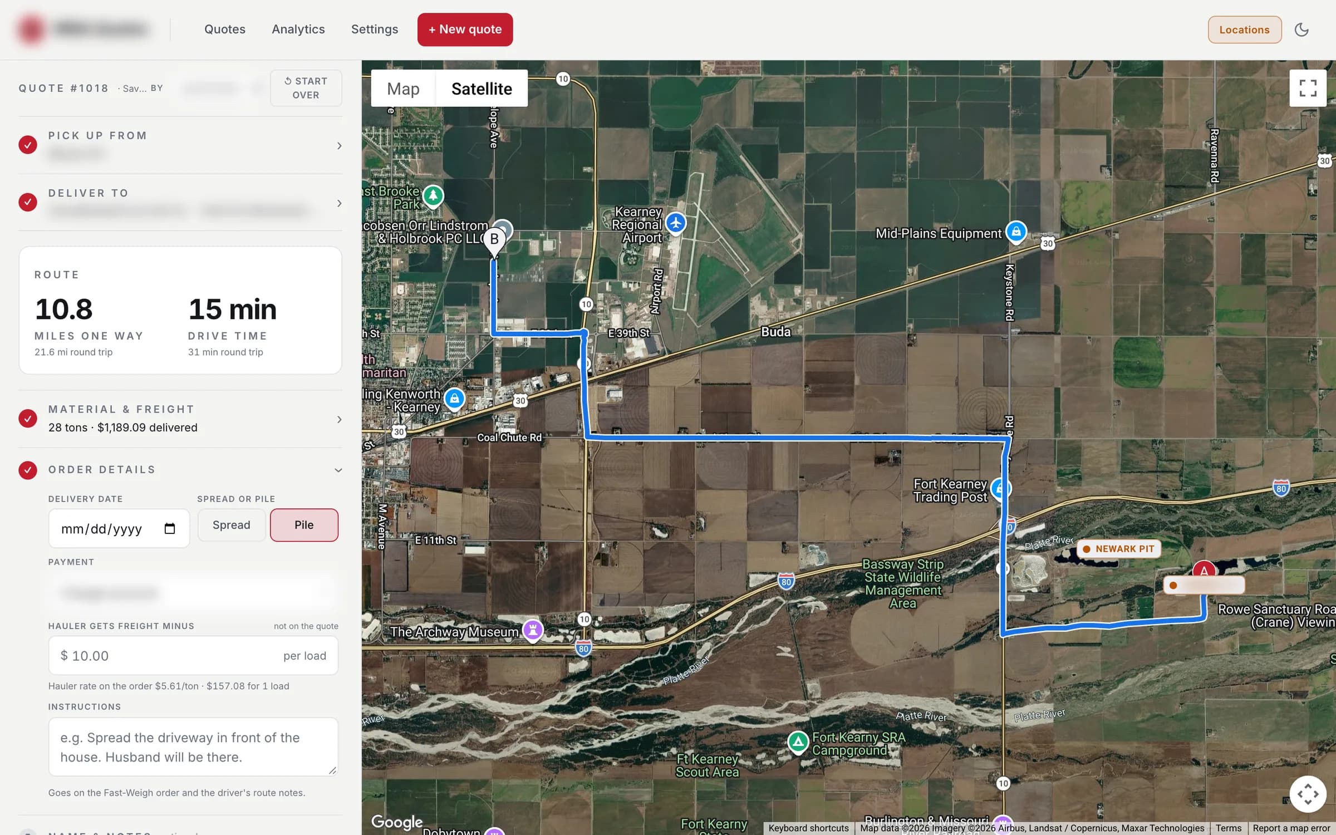Image resolution: width=1336 pixels, height=835 pixels.
Task: Collapse the Order Details section
Action: [x=180, y=470]
